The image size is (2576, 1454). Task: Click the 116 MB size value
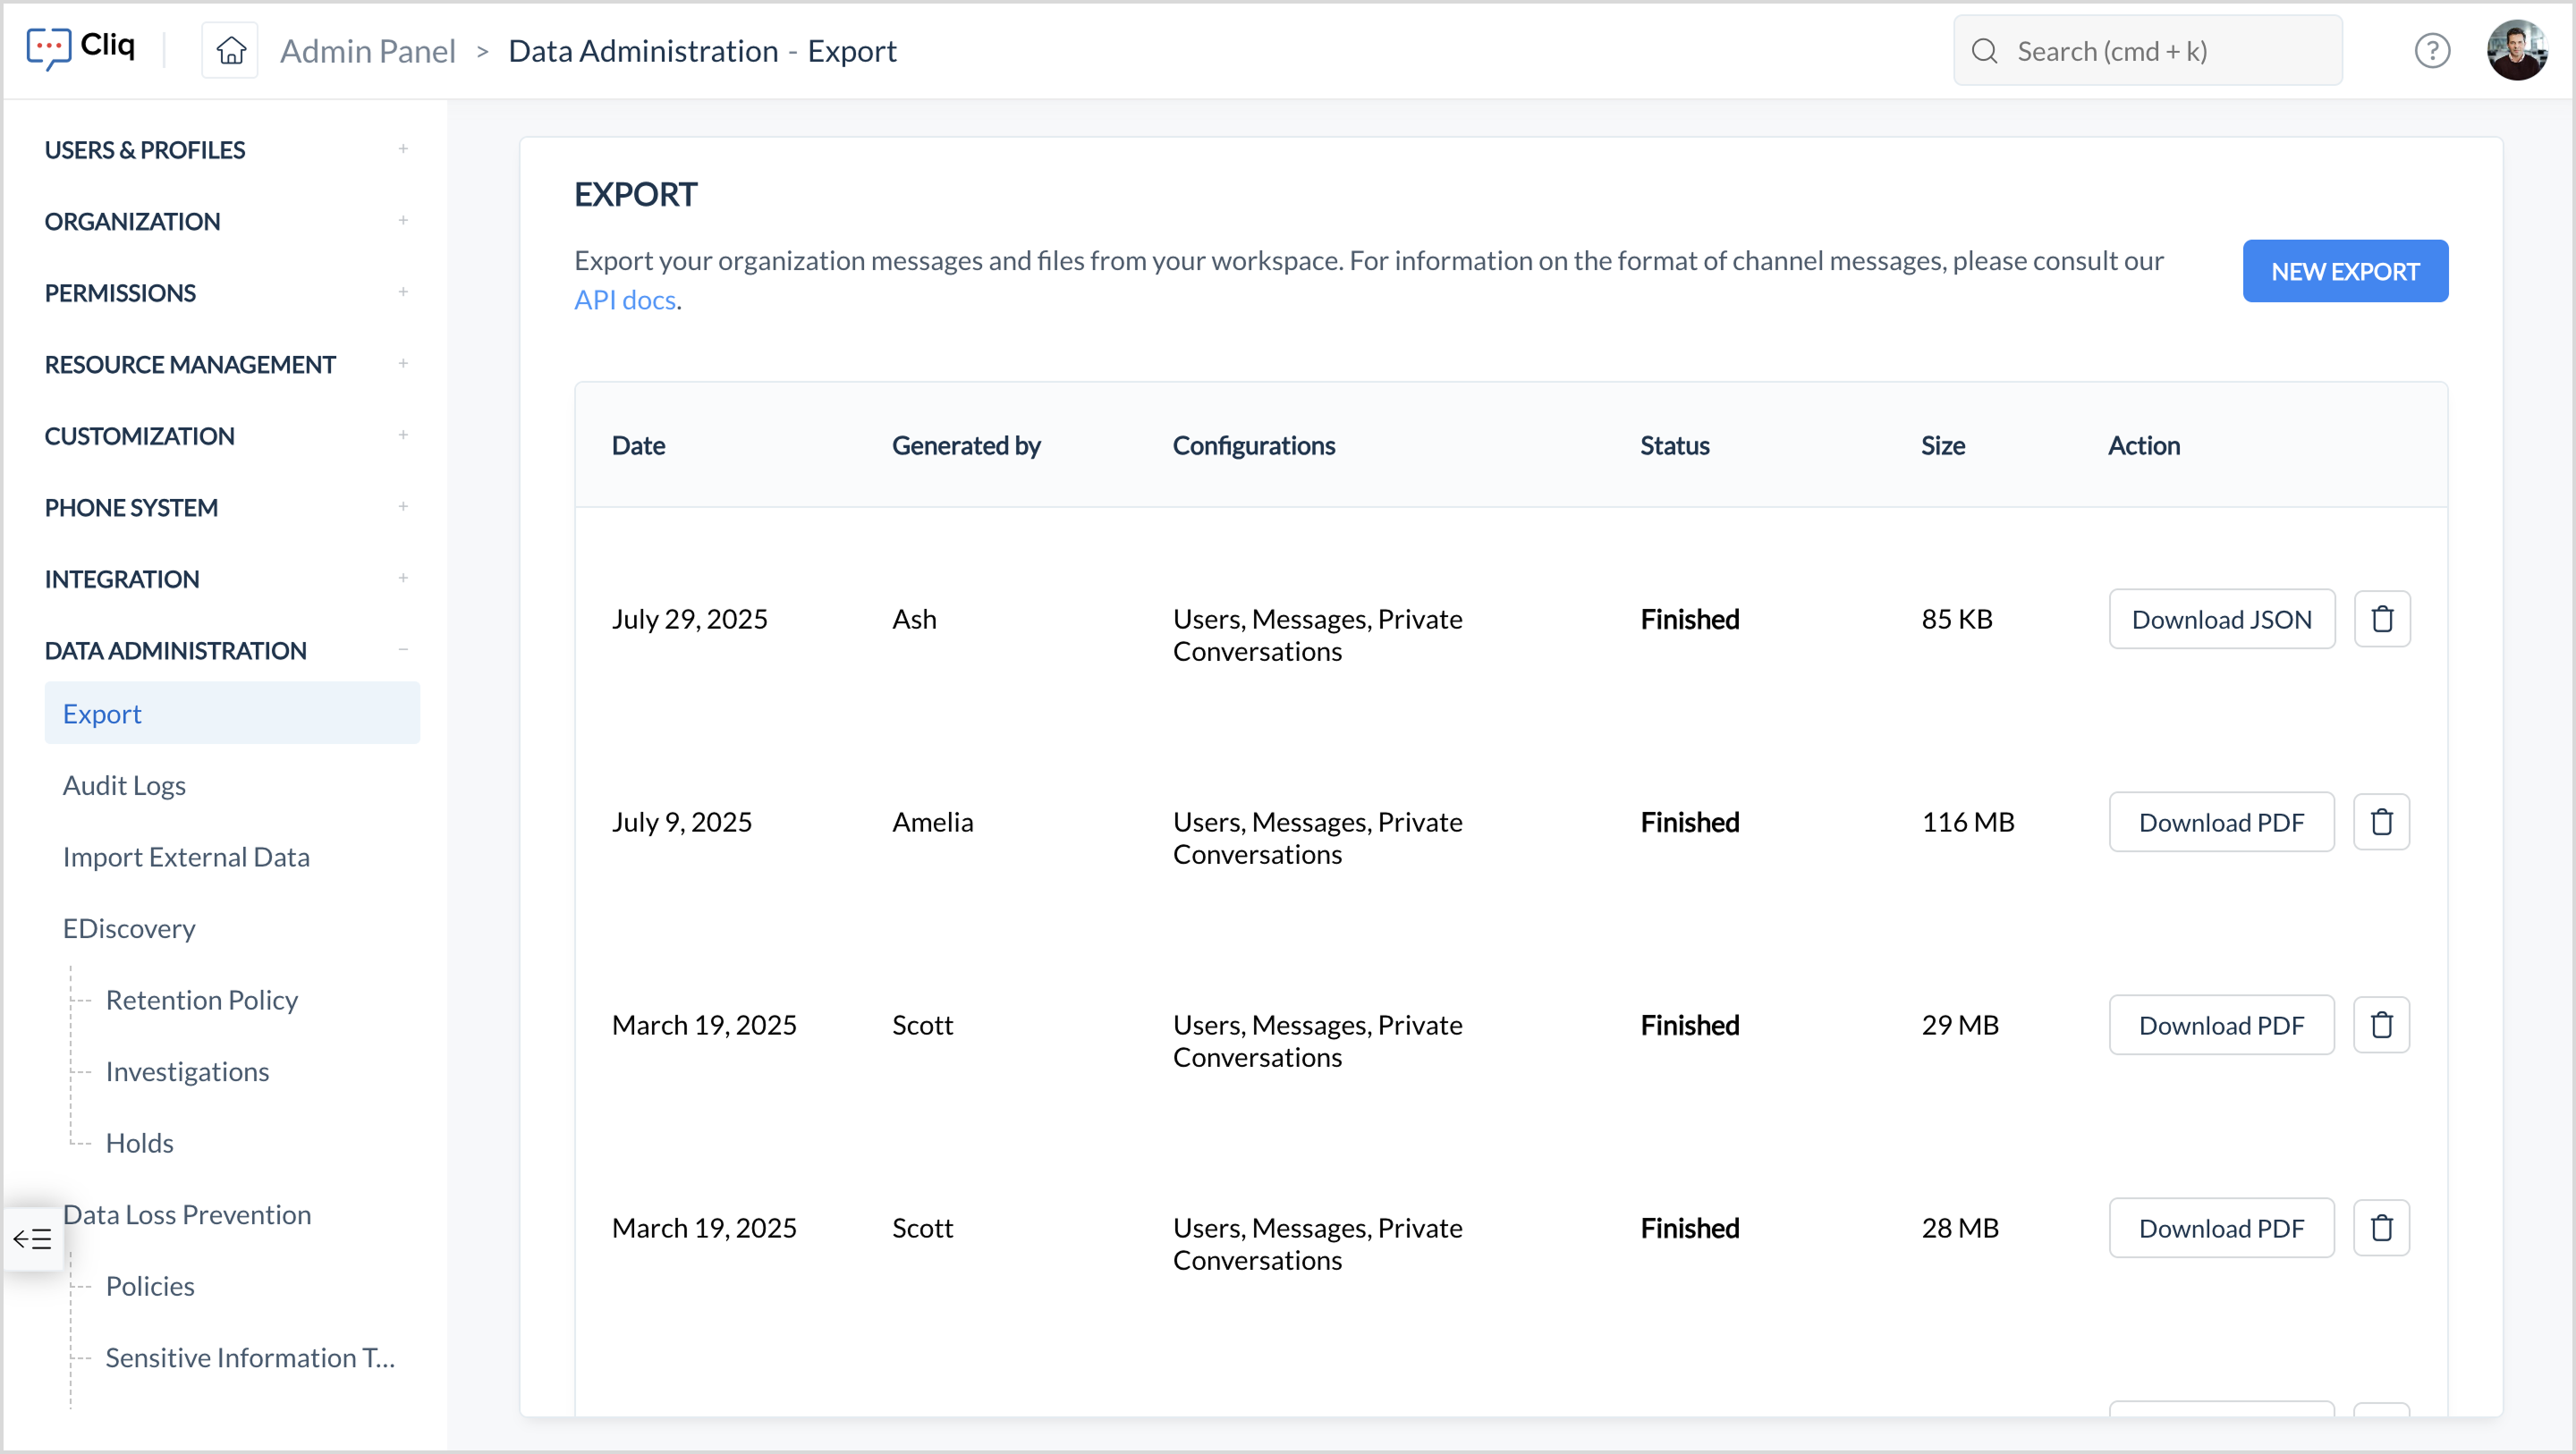point(1968,822)
